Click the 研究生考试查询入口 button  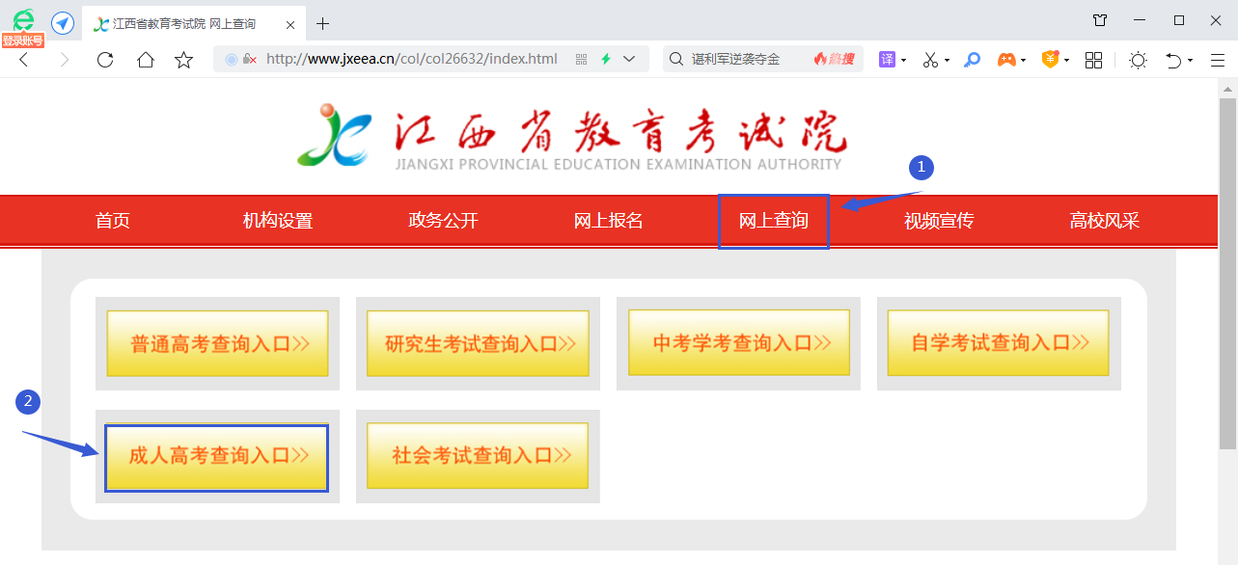(x=478, y=344)
